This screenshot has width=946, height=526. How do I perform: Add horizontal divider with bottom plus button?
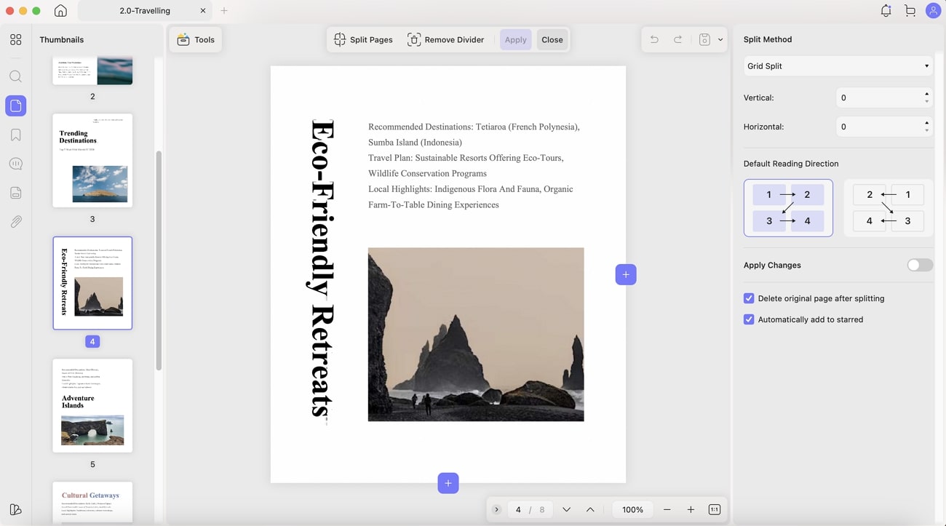[x=448, y=483]
